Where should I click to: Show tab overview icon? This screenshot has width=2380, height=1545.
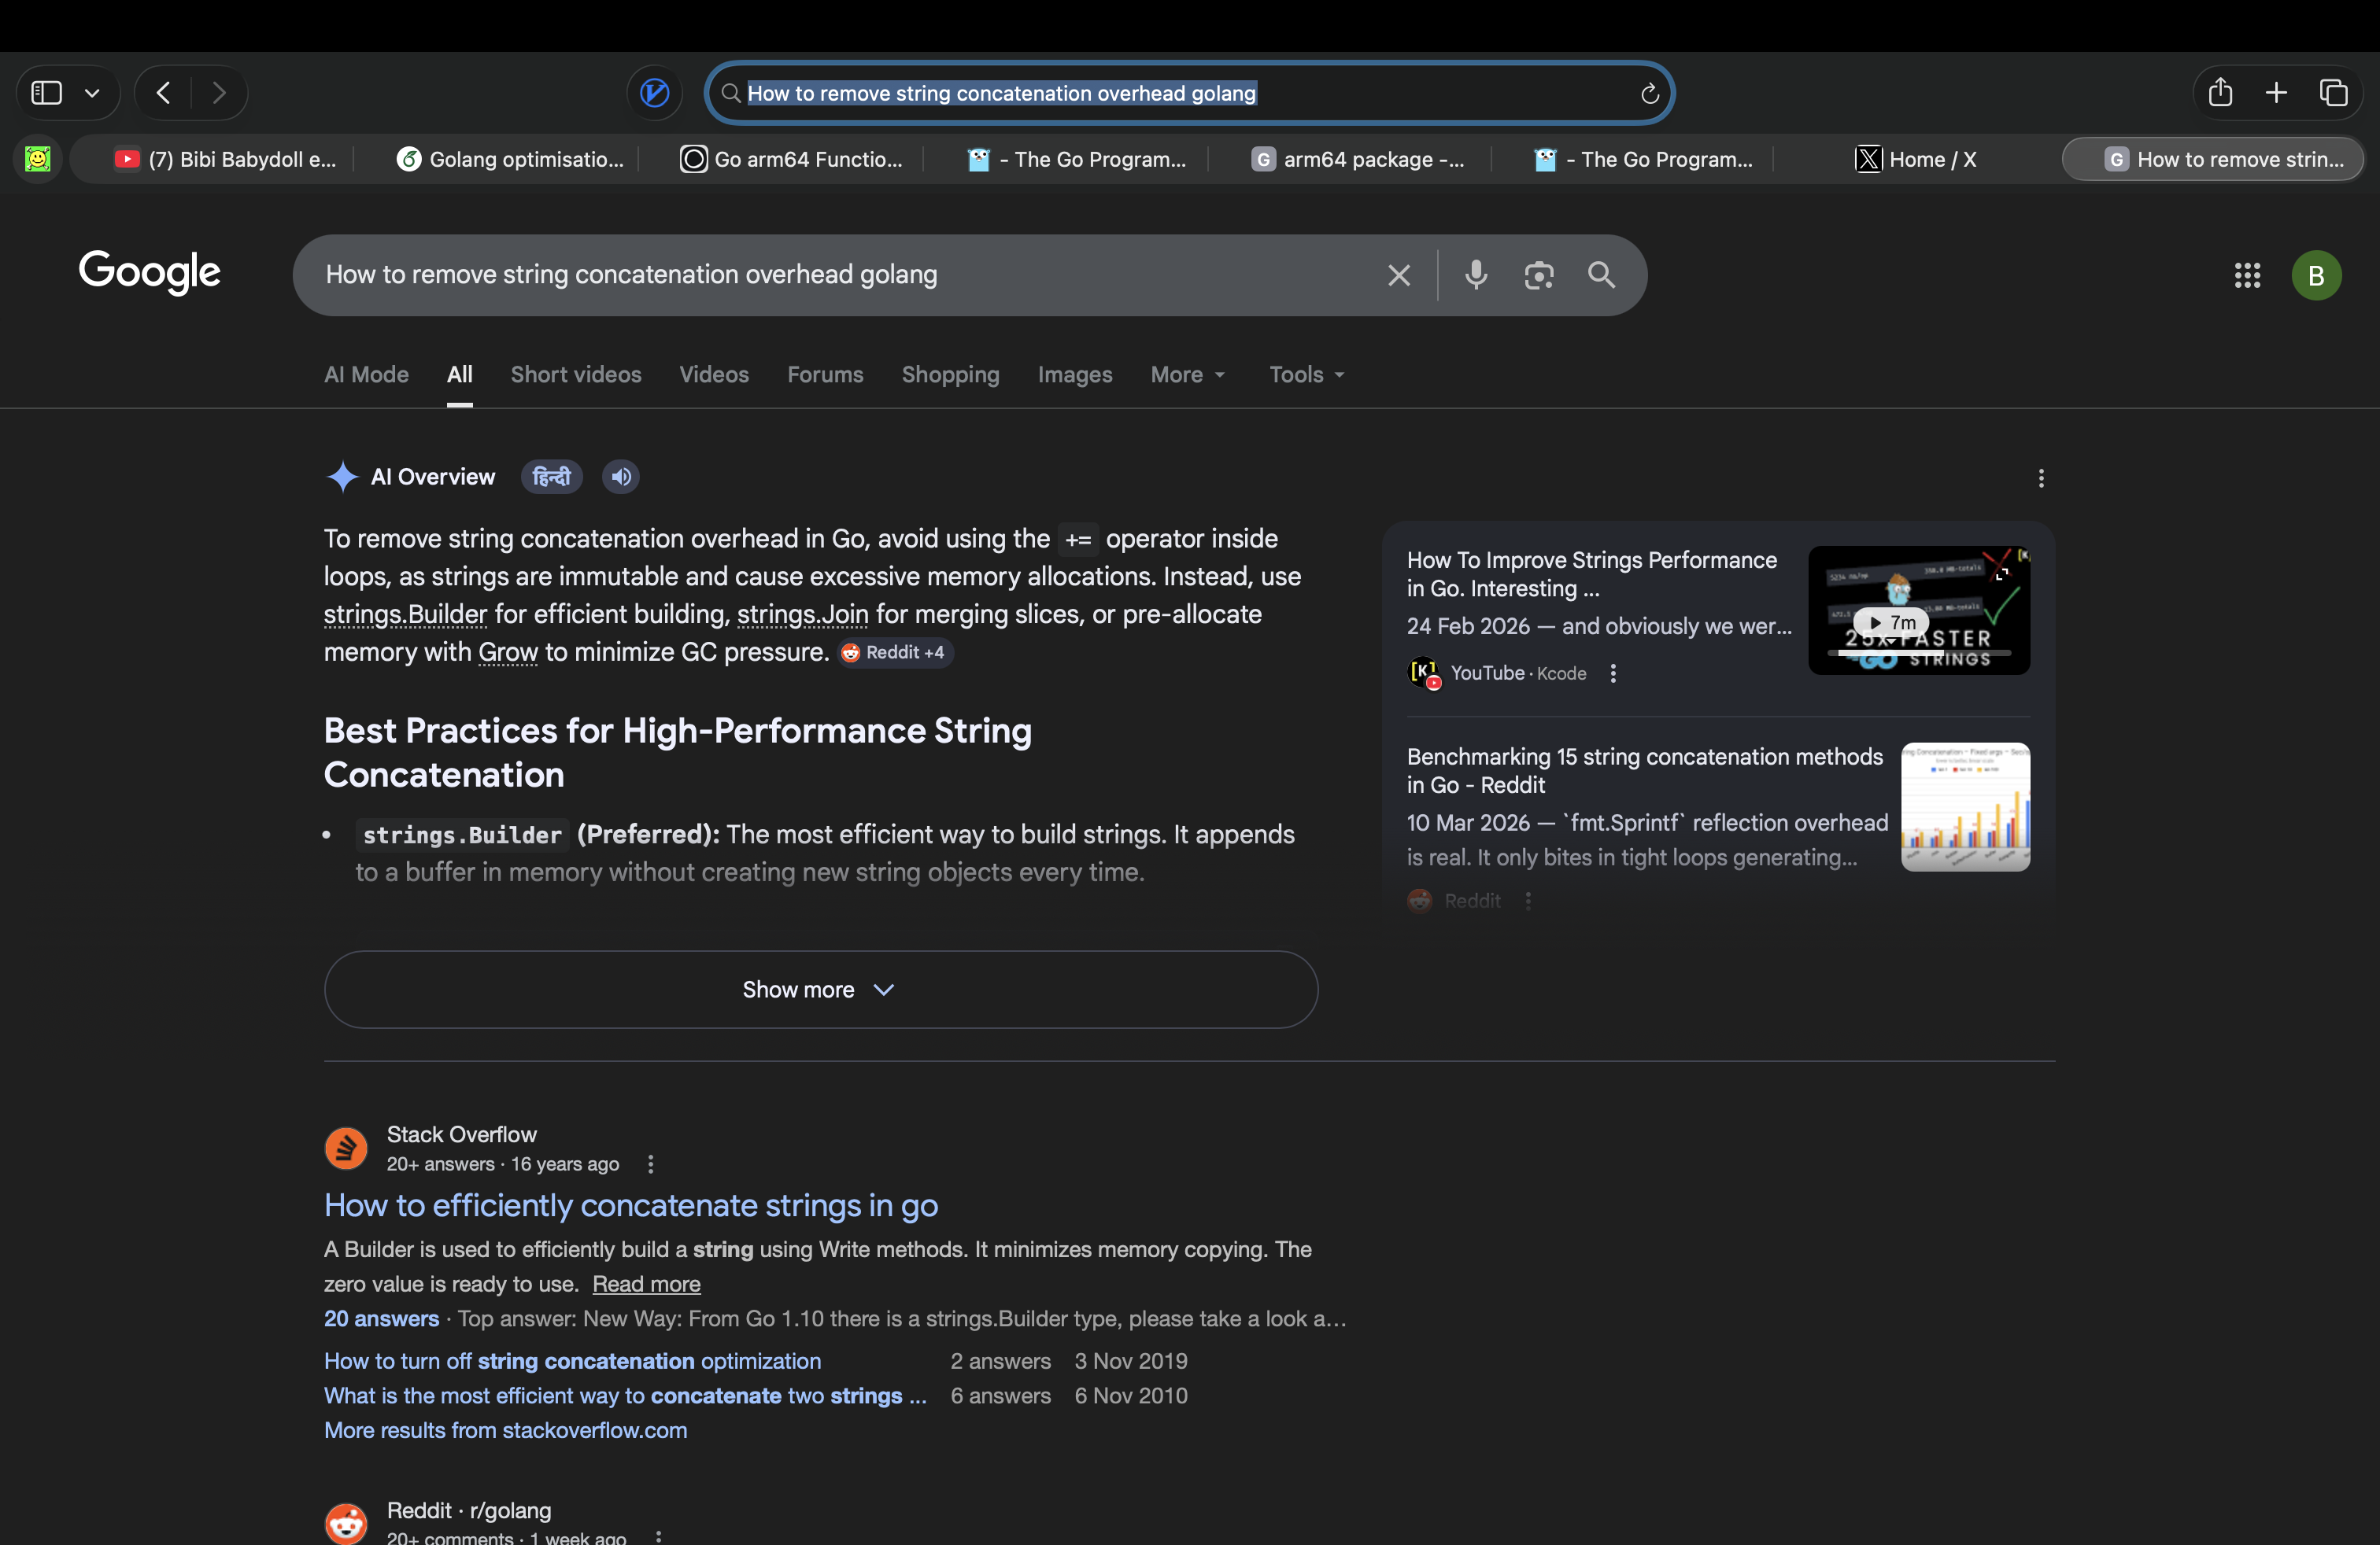coord(2333,93)
